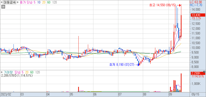Click the green 60 volume average label
The image size is (206, 97).
32,72
